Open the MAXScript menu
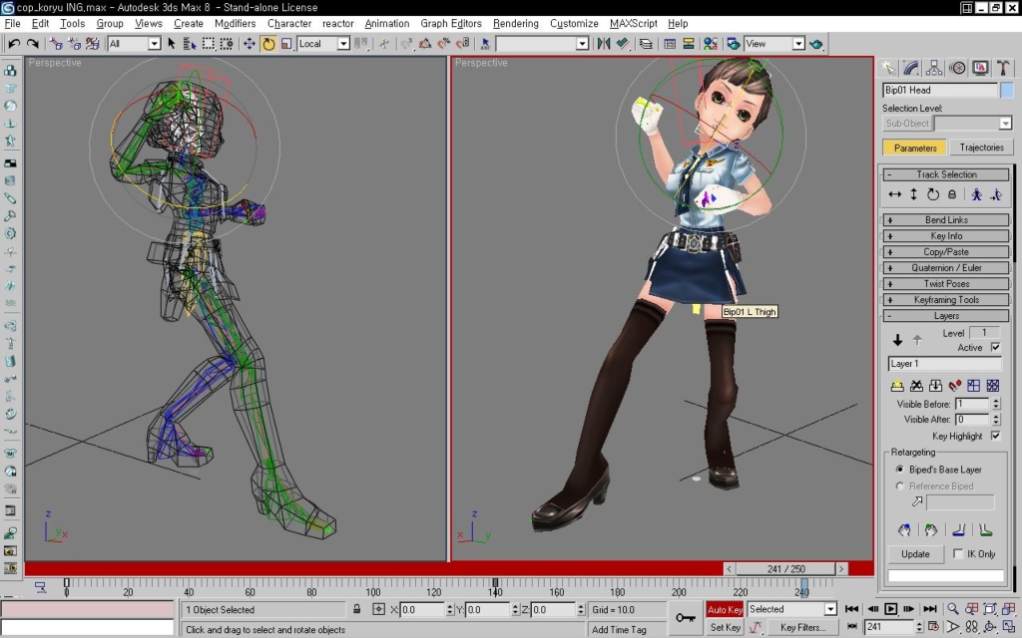1022x638 pixels. (x=634, y=24)
